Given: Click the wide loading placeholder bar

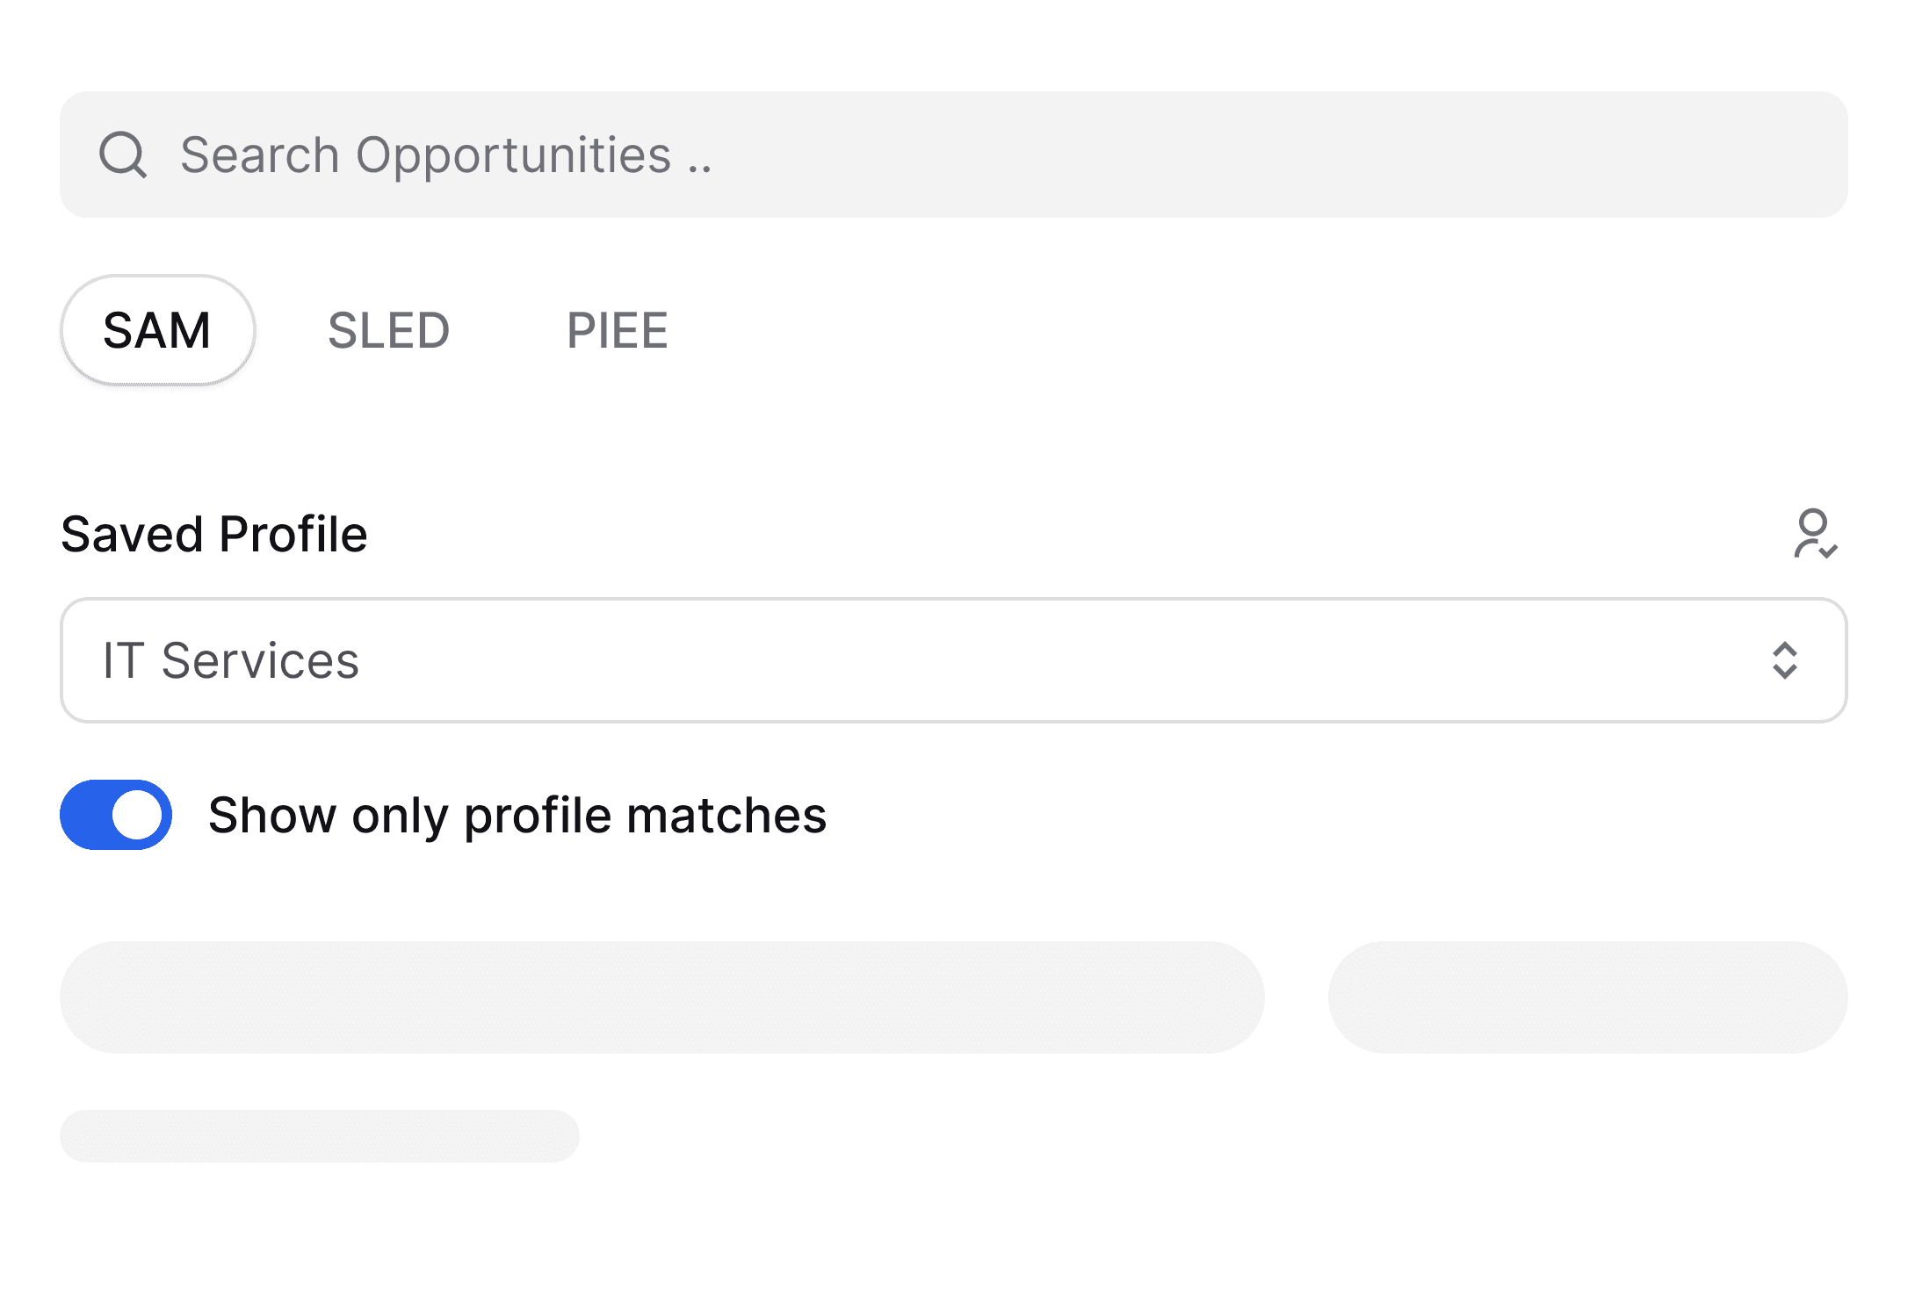Looking at the screenshot, I should click(x=661, y=997).
